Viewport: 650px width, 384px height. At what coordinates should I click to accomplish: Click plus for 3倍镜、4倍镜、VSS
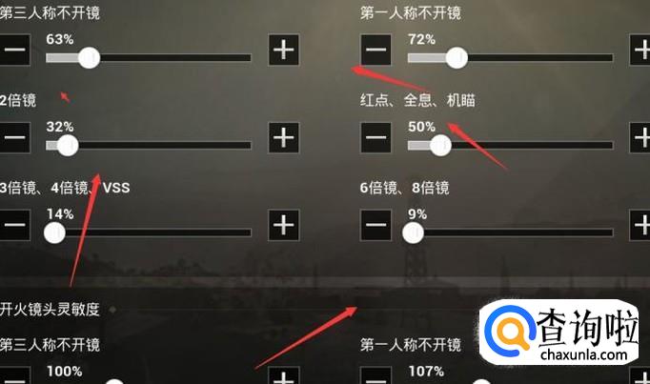(284, 225)
